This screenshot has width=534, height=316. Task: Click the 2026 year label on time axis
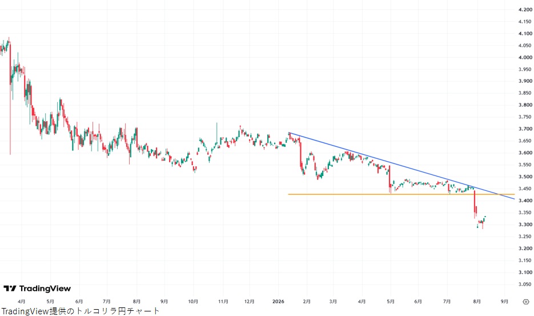click(x=278, y=301)
